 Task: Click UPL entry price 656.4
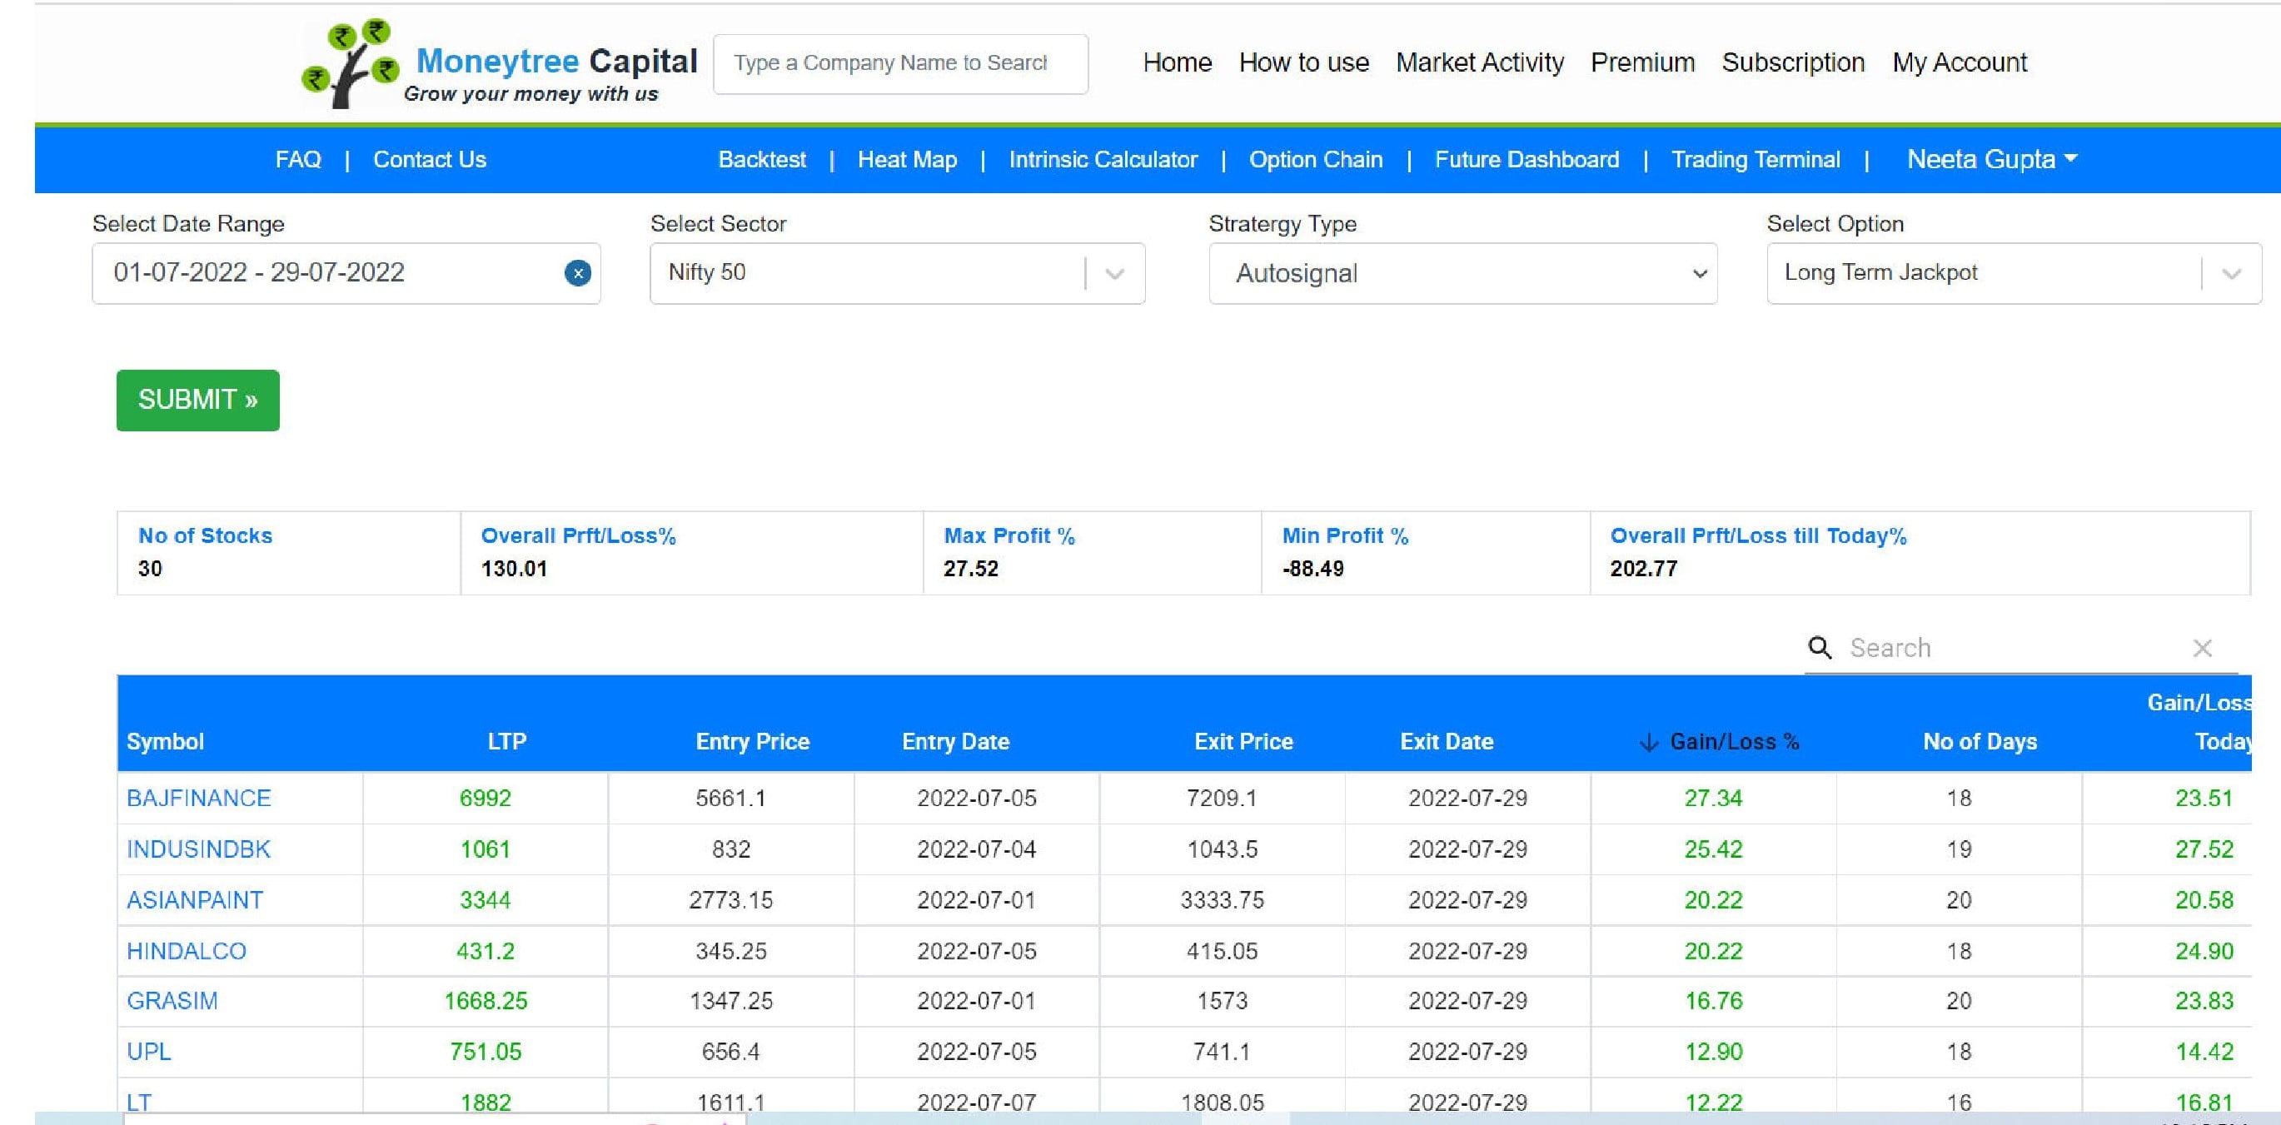(x=730, y=1052)
